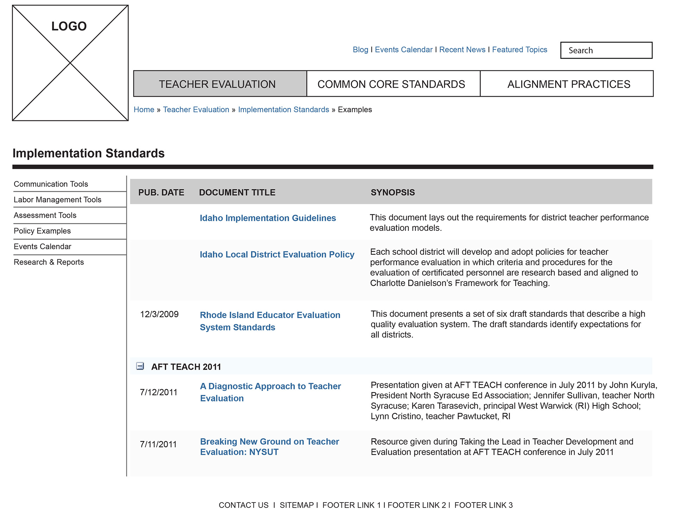Viewport: 676px width, 512px height.
Task: Click the Contact Us footer link
Action: (x=243, y=505)
